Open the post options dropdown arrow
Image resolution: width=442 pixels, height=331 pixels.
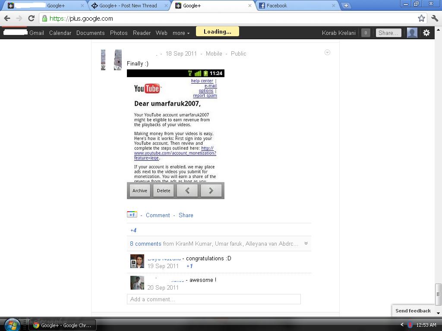point(327,52)
